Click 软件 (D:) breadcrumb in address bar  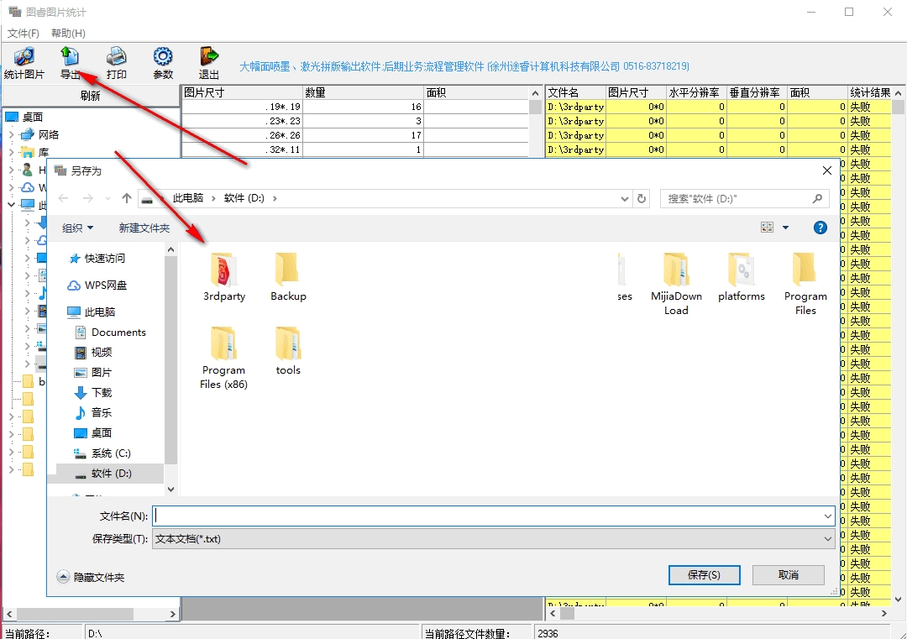pyautogui.click(x=244, y=198)
